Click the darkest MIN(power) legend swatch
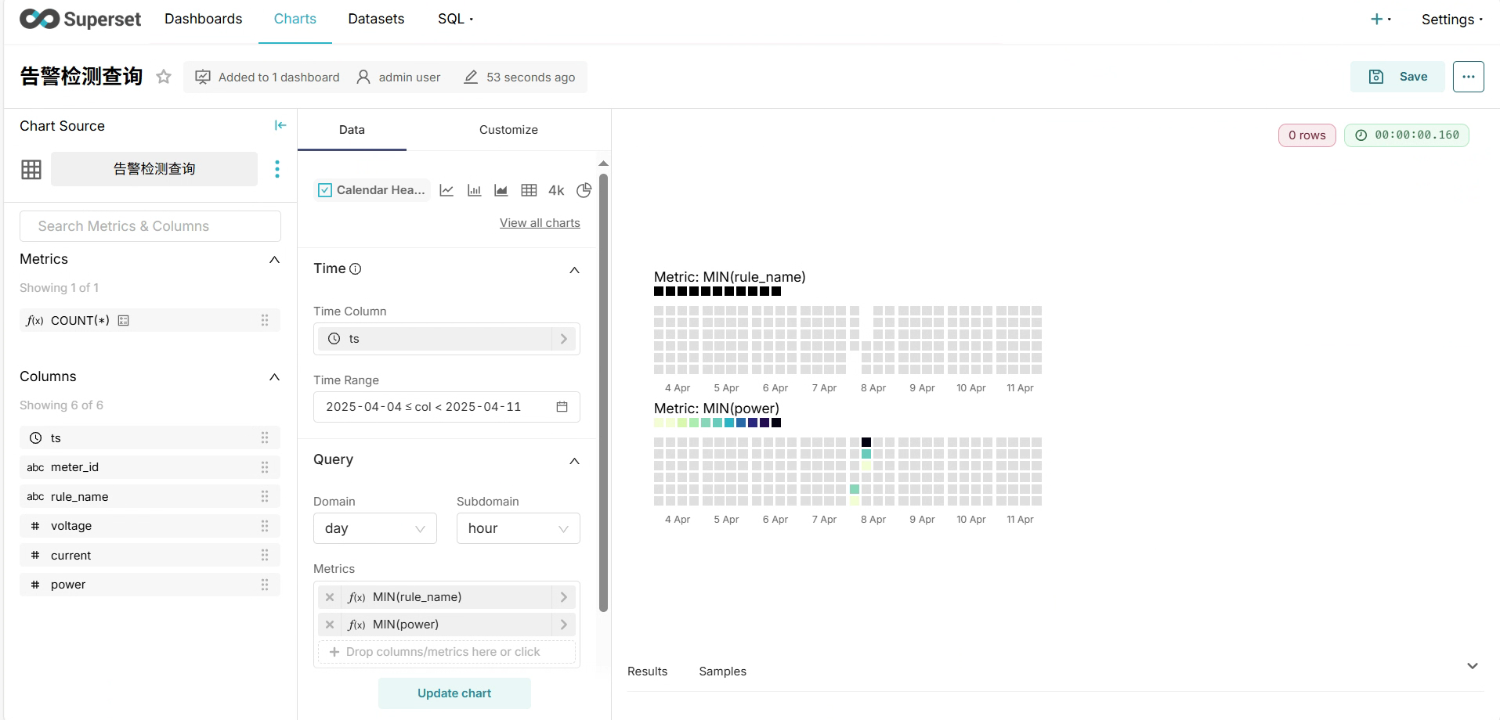The width and height of the screenshot is (1500, 720). 776,423
